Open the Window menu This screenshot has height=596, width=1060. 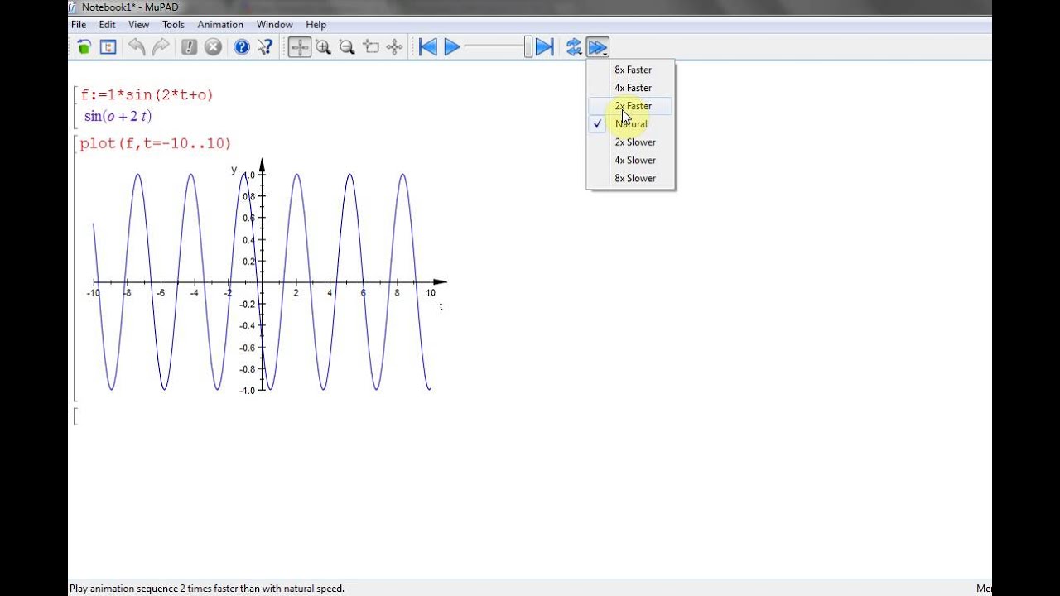pos(274,25)
